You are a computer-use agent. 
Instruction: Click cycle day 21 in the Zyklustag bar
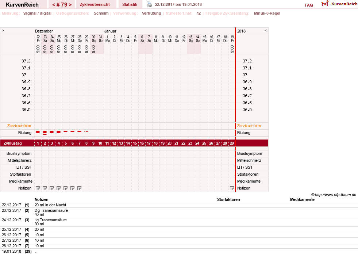[x=176, y=144]
